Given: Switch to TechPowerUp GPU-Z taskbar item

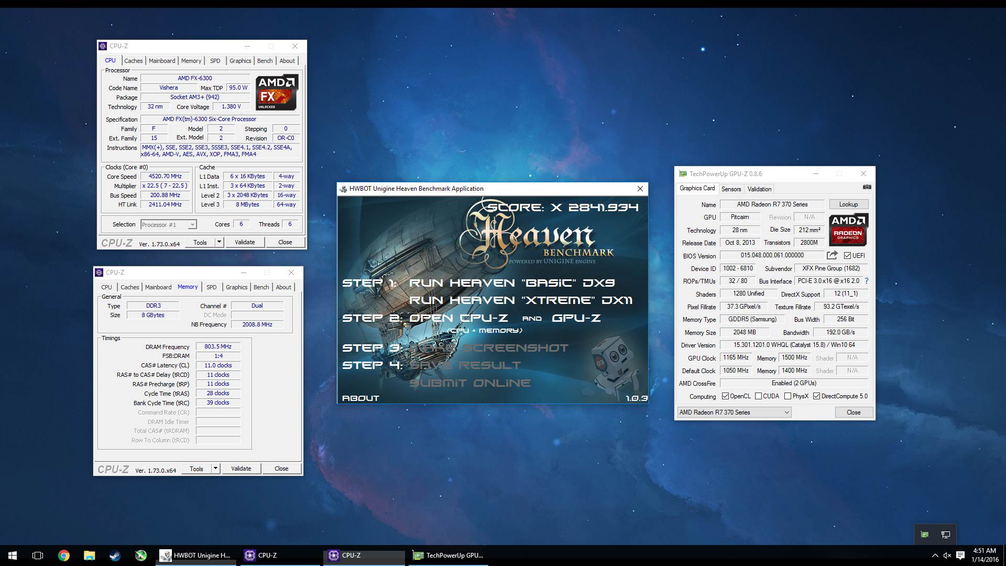Looking at the screenshot, I should pos(449,556).
